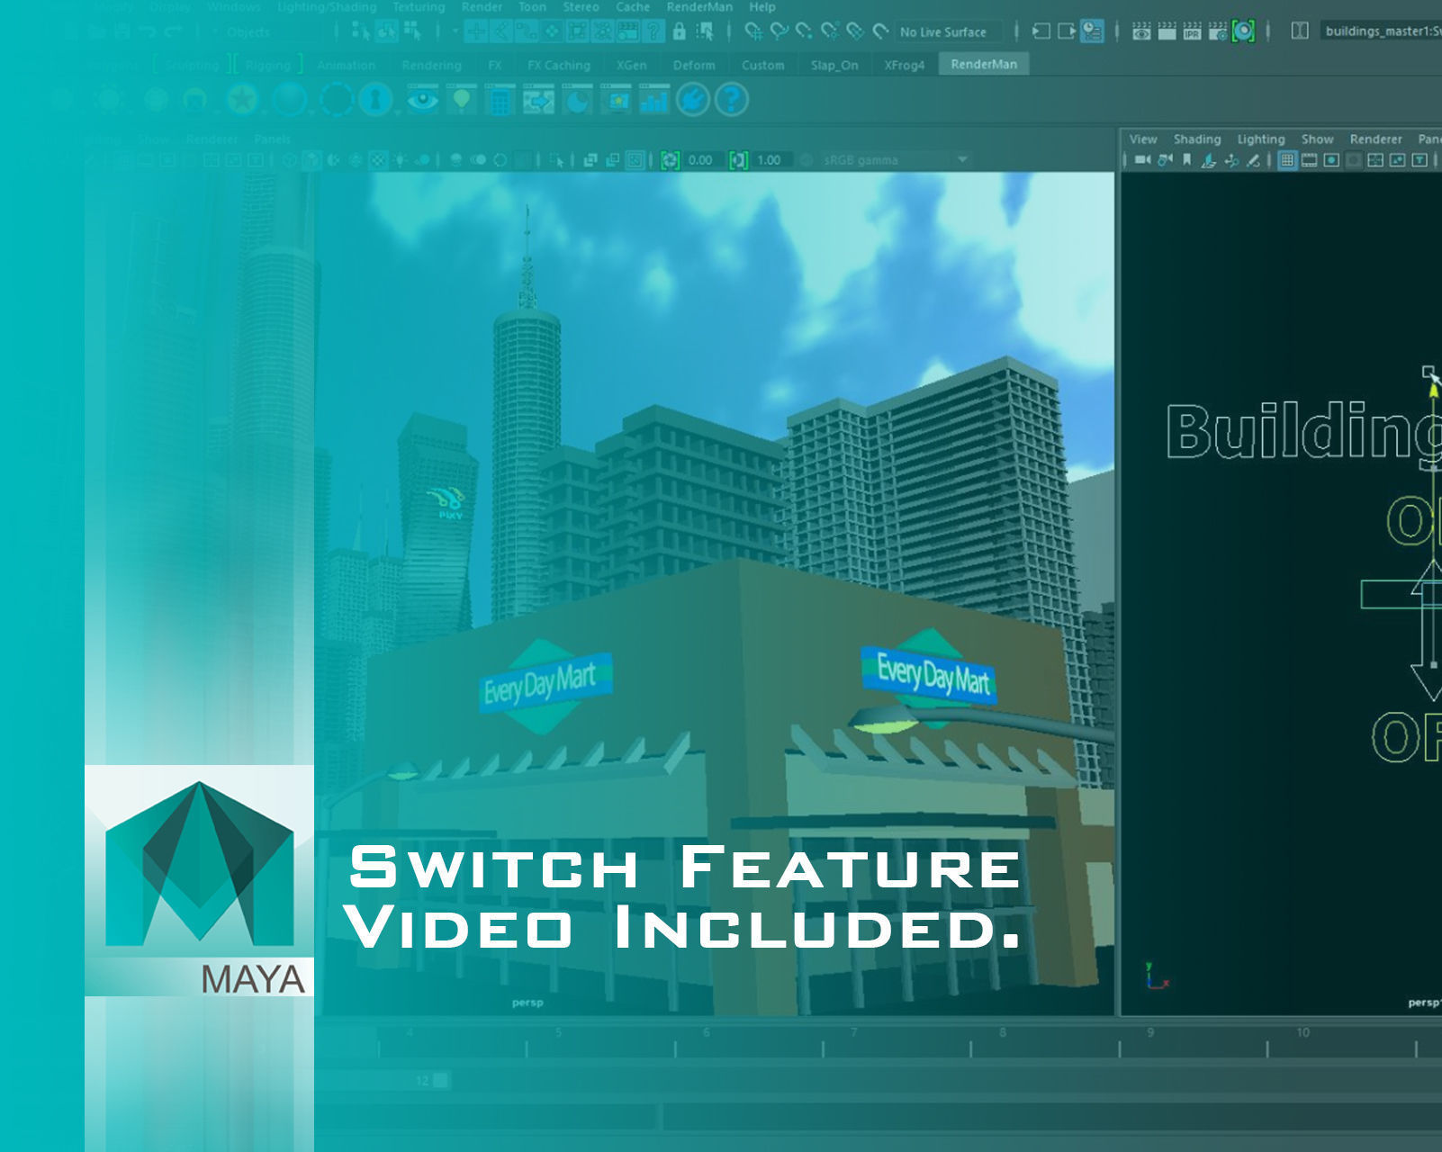Click the camera bookmarks icon in right panel
1442x1152 pixels.
pyautogui.click(x=1187, y=160)
